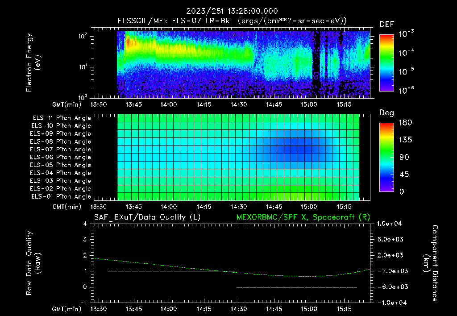Click the 10^-3 value on DEF scale
The image size is (457, 316).
(407, 34)
